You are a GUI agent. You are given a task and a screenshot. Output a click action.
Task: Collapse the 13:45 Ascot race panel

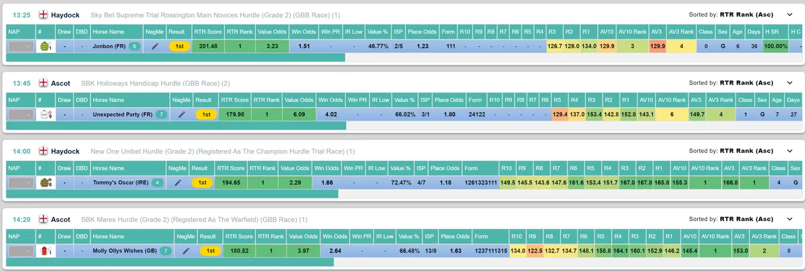coord(790,83)
